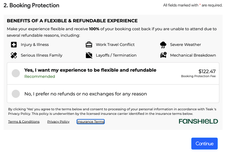Click the 2. Booking Protection heading

tap(32, 5)
